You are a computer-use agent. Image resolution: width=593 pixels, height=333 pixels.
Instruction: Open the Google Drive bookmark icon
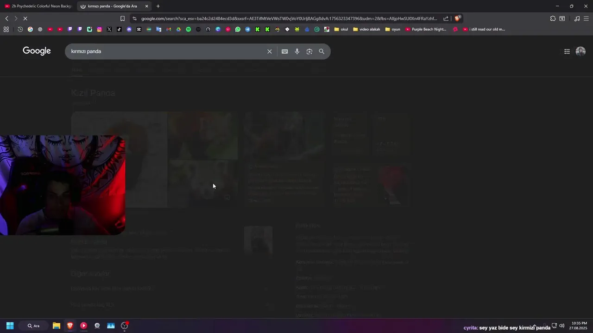click(178, 29)
